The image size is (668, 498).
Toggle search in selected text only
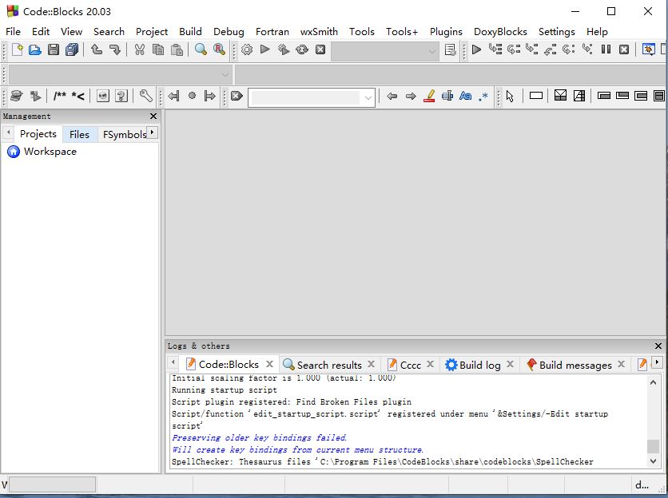[x=447, y=96]
